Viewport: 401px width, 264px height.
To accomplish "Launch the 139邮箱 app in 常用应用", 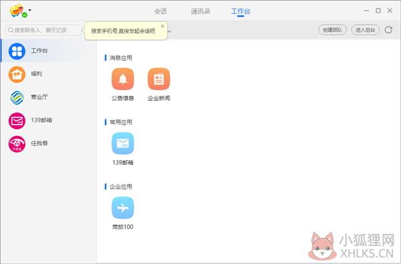I will click(123, 143).
